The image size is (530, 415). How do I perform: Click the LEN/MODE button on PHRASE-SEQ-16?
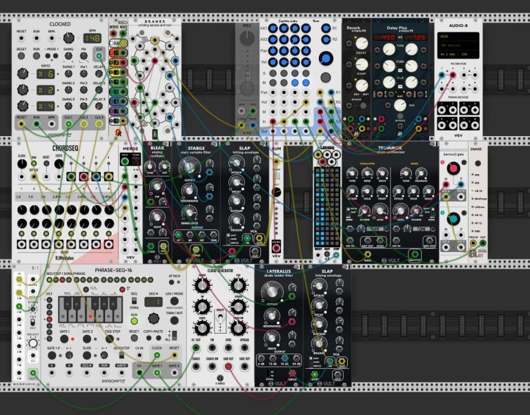pos(175,300)
